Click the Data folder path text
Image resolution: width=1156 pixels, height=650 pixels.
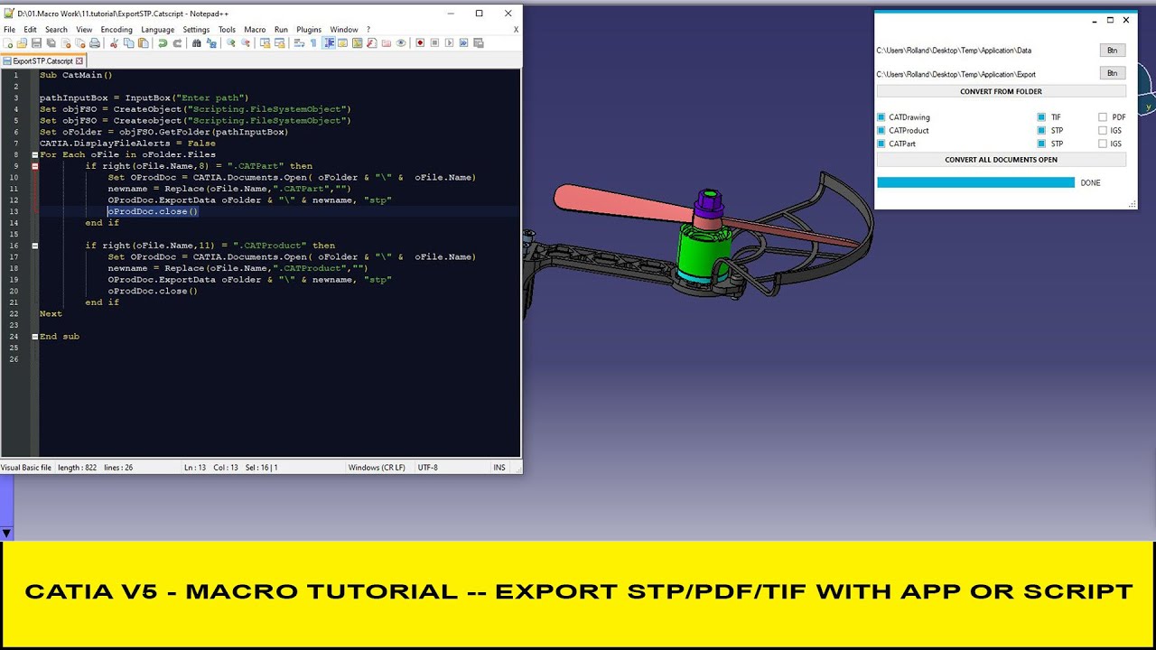pos(954,51)
